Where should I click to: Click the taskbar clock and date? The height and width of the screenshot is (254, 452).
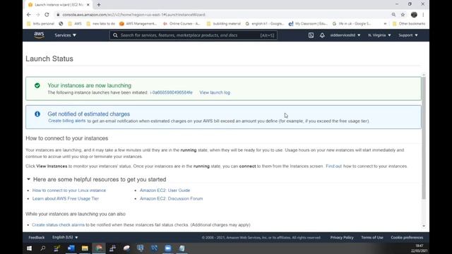(419, 248)
